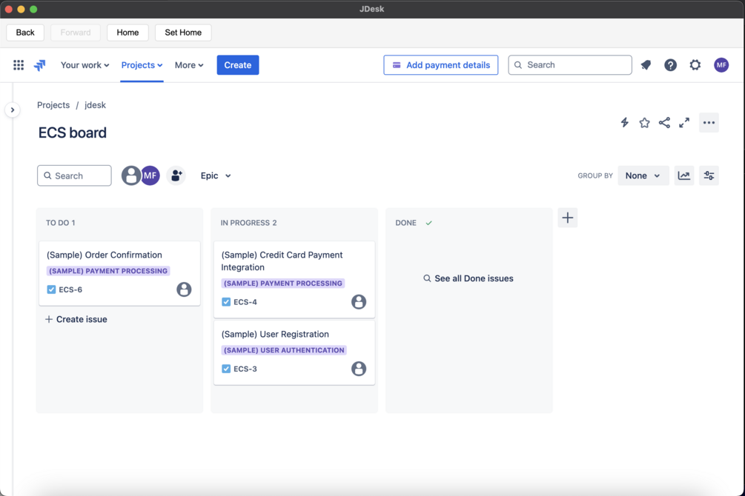745x496 pixels.
Task: Click the ECS-6 issue key
Action: pos(70,289)
